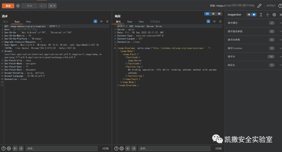Select top-bottom split layout icon
Image resolution: width=282 pixels, height=152 pixels.
coord(213,14)
